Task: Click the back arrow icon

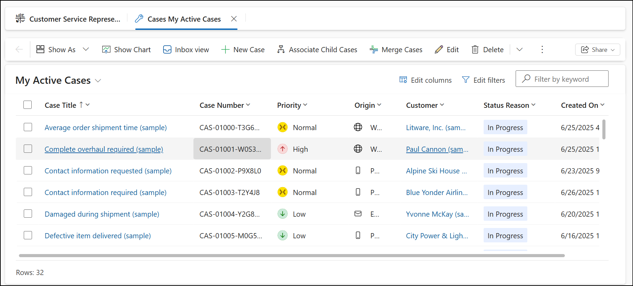Action: point(19,49)
